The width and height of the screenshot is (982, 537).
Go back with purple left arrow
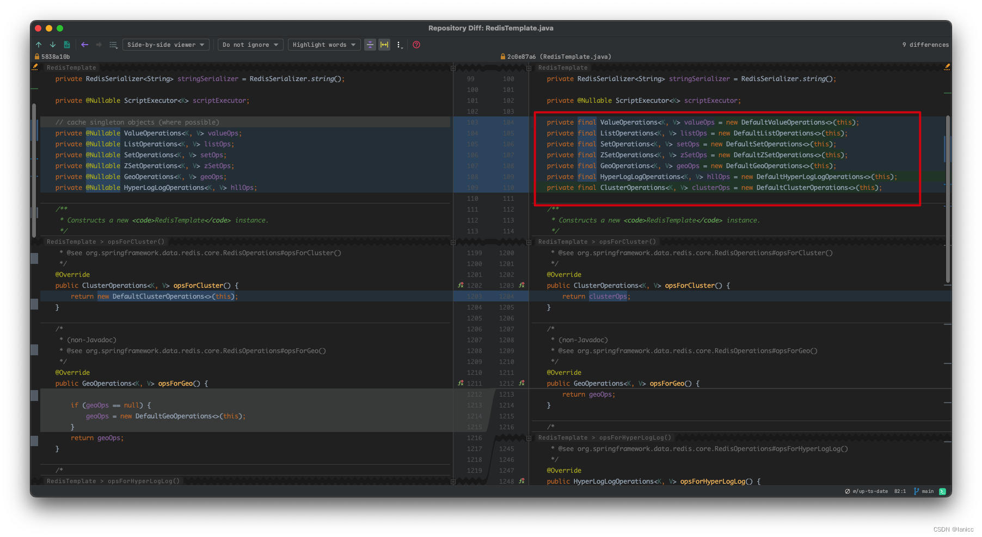(x=84, y=45)
